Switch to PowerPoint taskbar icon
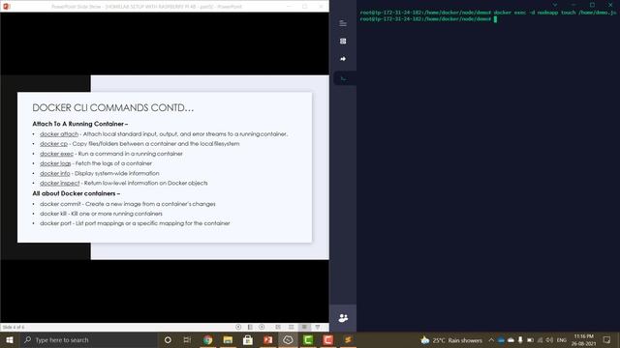This screenshot has width=620, height=348. (x=268, y=339)
